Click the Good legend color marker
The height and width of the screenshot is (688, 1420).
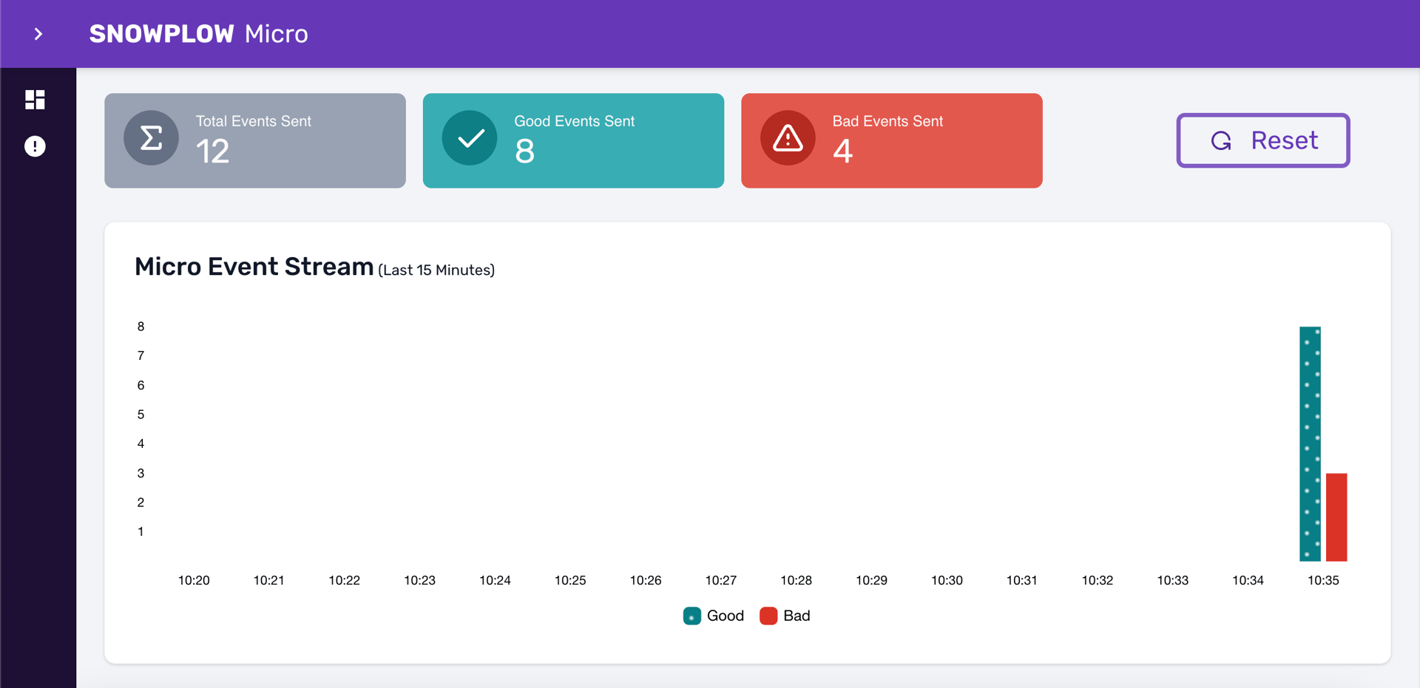(x=692, y=616)
